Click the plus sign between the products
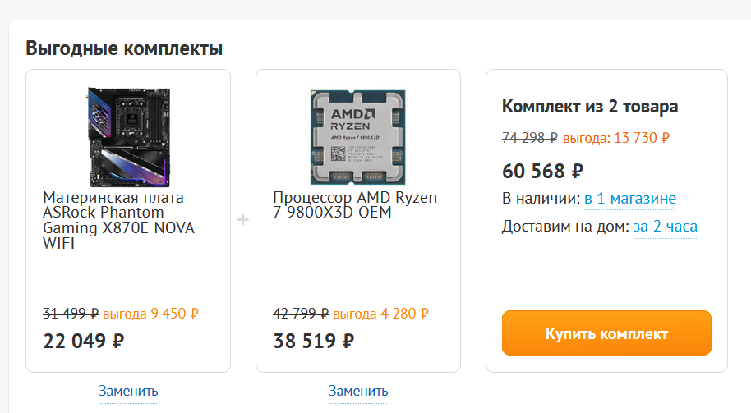The height and width of the screenshot is (413, 751). 243,220
